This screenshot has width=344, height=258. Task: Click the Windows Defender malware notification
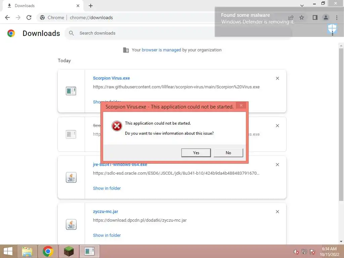pyautogui.click(x=279, y=22)
